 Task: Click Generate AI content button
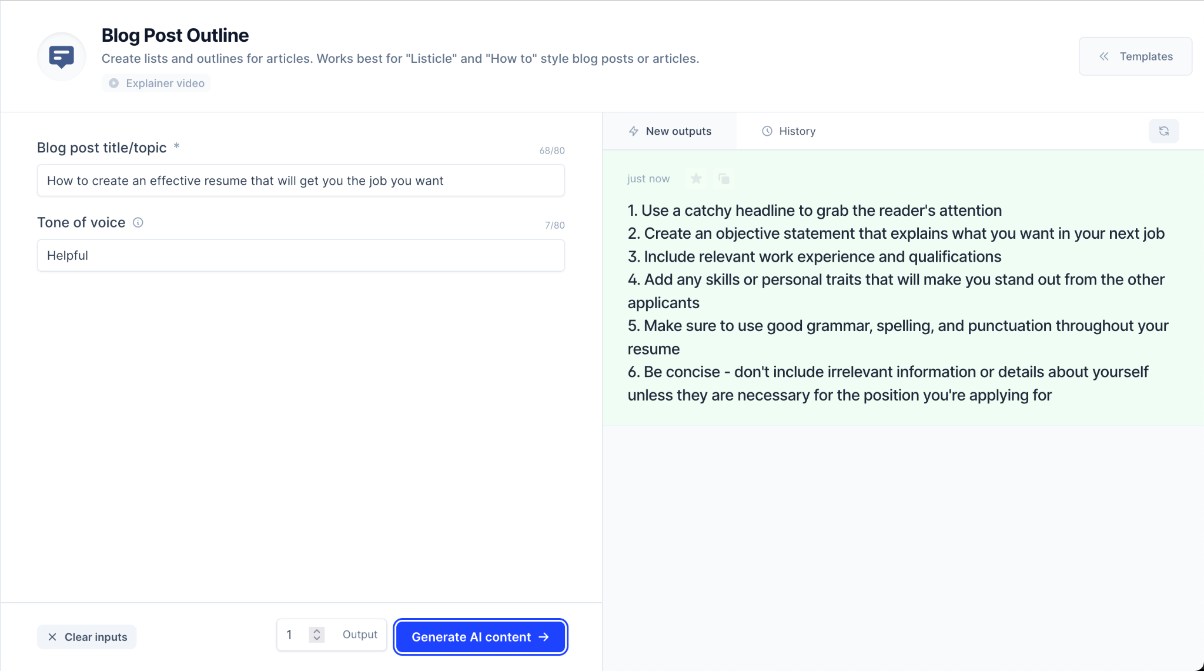[479, 636]
